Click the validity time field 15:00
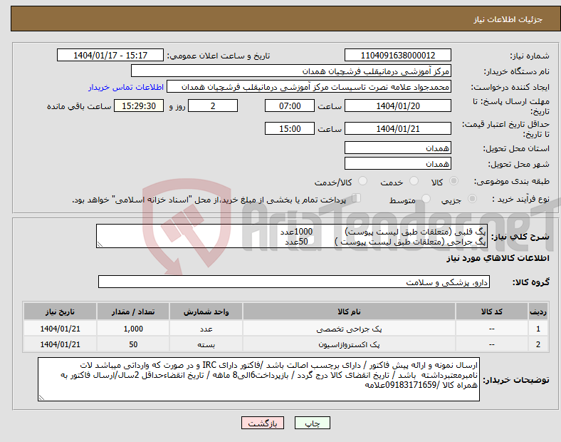 click(290, 128)
